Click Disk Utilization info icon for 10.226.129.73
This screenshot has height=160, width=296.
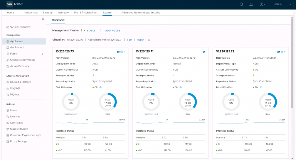click(101, 87)
